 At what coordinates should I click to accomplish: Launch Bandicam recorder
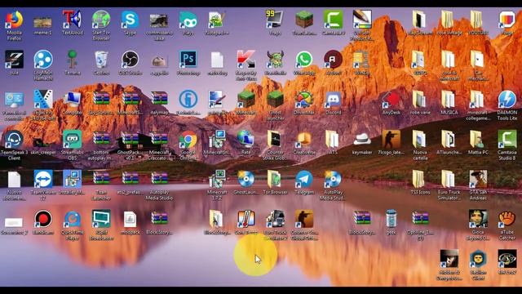click(43, 219)
